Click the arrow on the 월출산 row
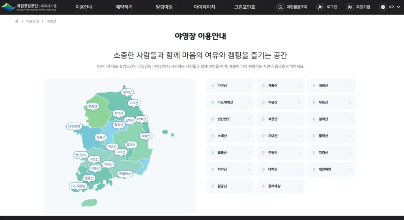This screenshot has width=404, height=220. (x=249, y=153)
